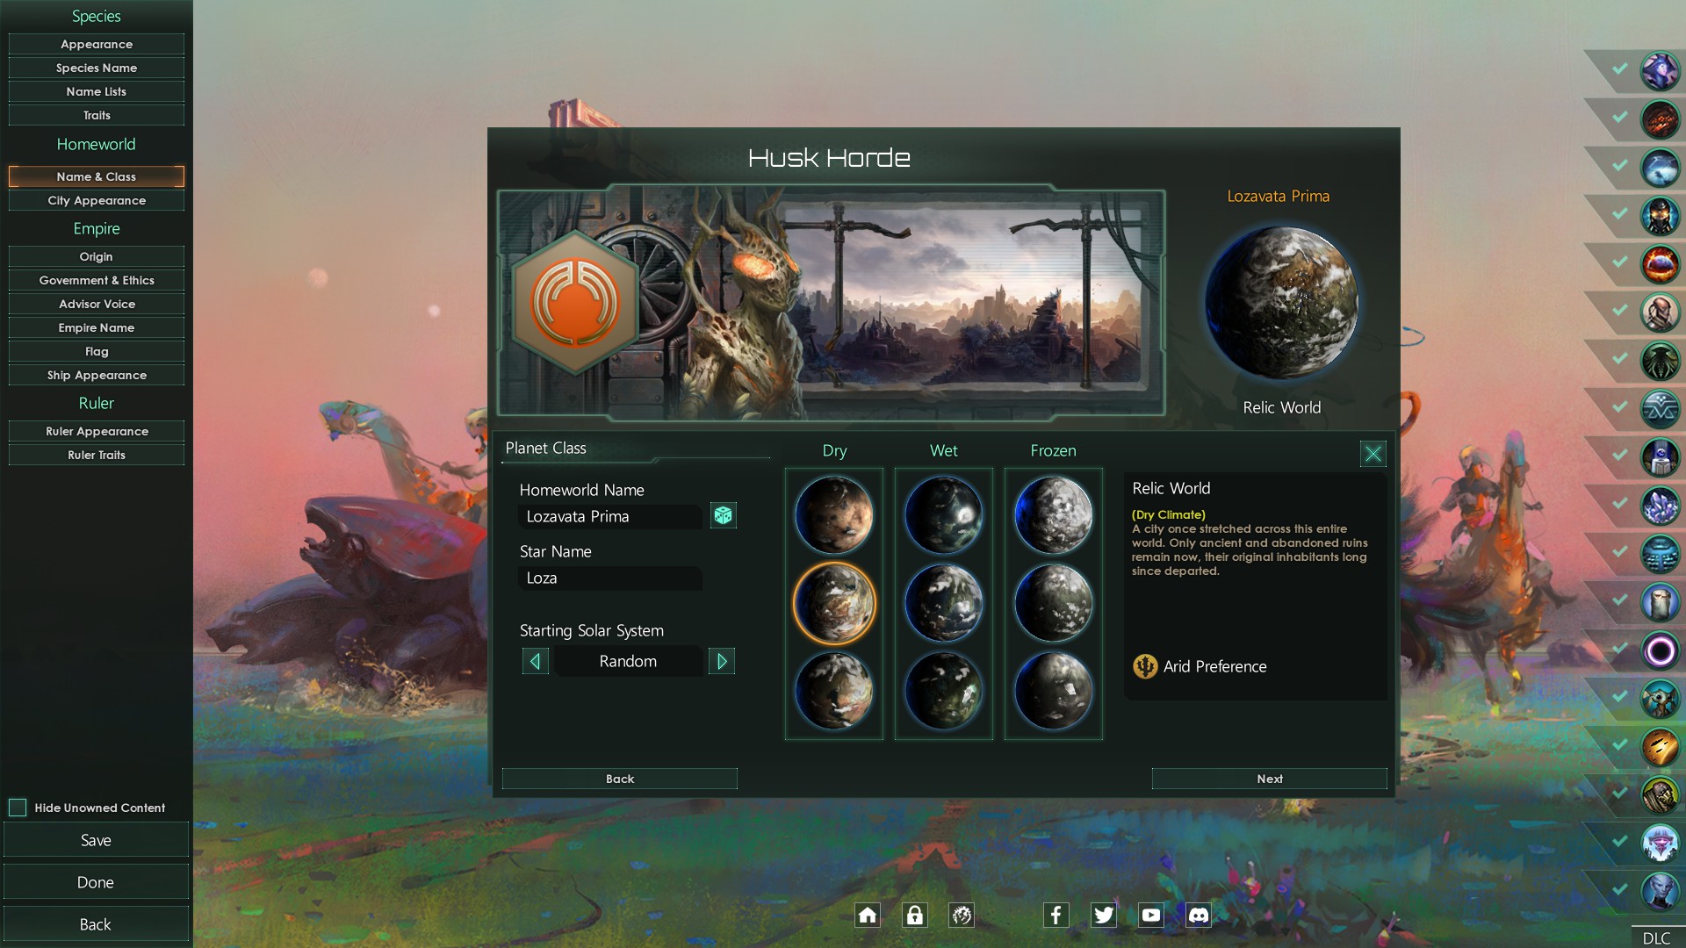Click the large Lozavata Prima planet preview

(1281, 303)
